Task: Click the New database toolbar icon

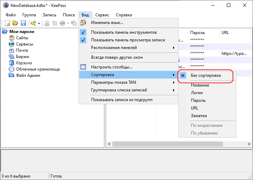Action: [7, 23]
